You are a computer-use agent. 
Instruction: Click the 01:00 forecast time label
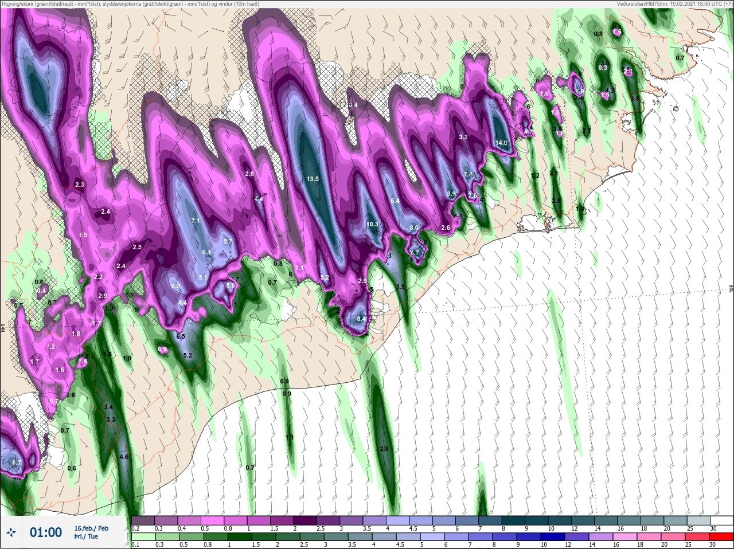click(x=46, y=532)
